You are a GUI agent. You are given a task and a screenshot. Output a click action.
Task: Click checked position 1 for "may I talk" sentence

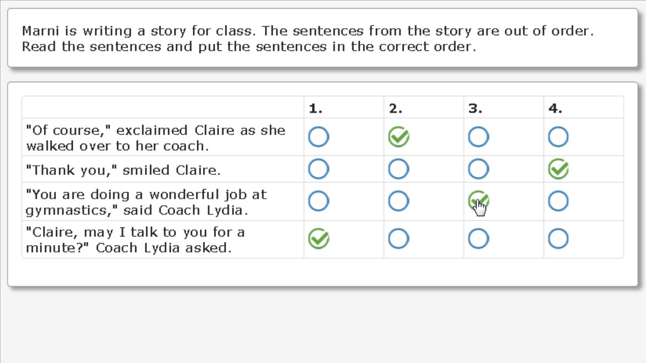click(318, 239)
